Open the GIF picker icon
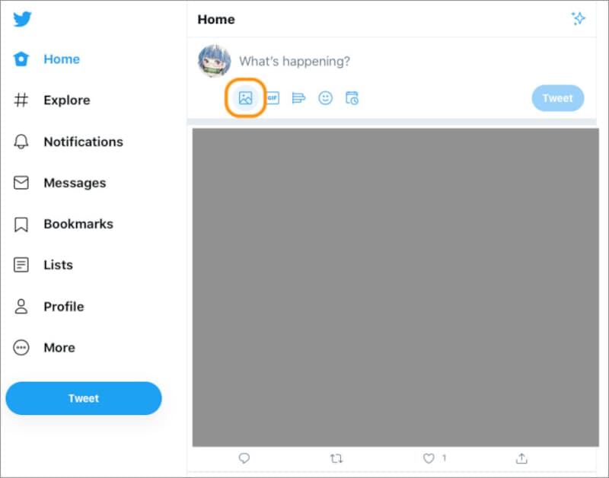The image size is (609, 478). (273, 98)
